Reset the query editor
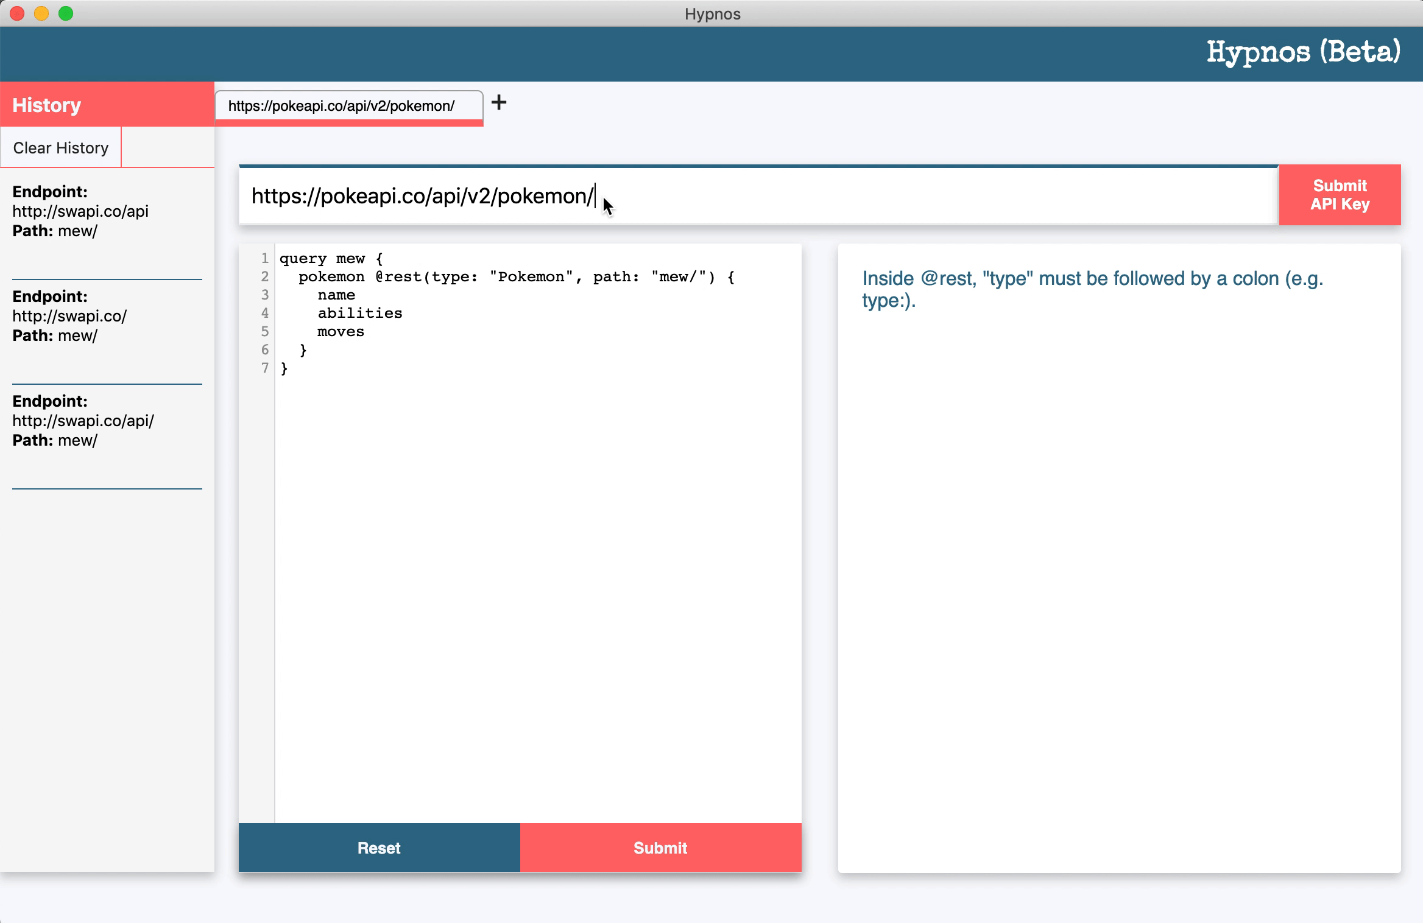 pyautogui.click(x=379, y=848)
